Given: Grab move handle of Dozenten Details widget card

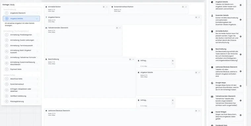Looking at the screenshot, I should 240,20.
